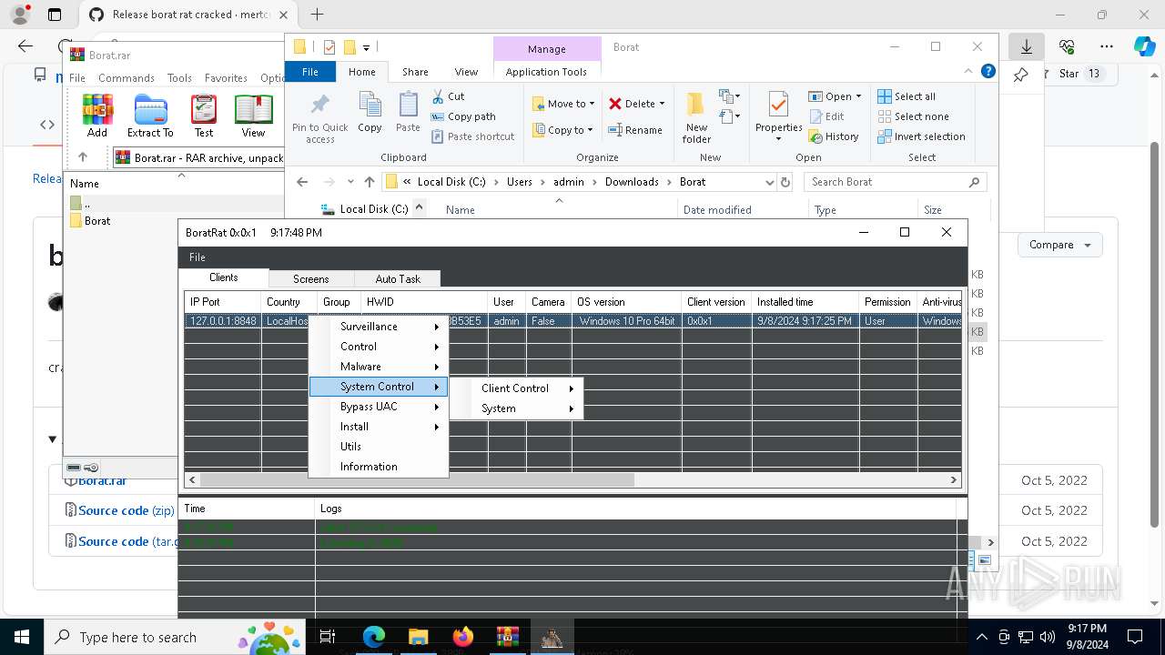Image resolution: width=1165 pixels, height=655 pixels.
Task: Click History in the Open group
Action: (x=834, y=136)
